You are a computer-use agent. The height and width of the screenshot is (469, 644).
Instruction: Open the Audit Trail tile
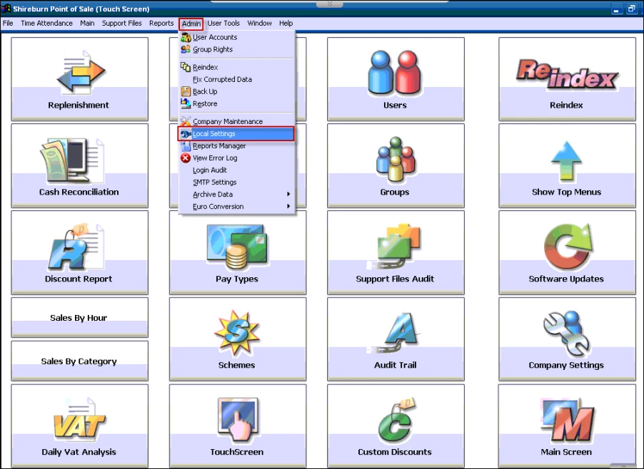pyautogui.click(x=396, y=339)
